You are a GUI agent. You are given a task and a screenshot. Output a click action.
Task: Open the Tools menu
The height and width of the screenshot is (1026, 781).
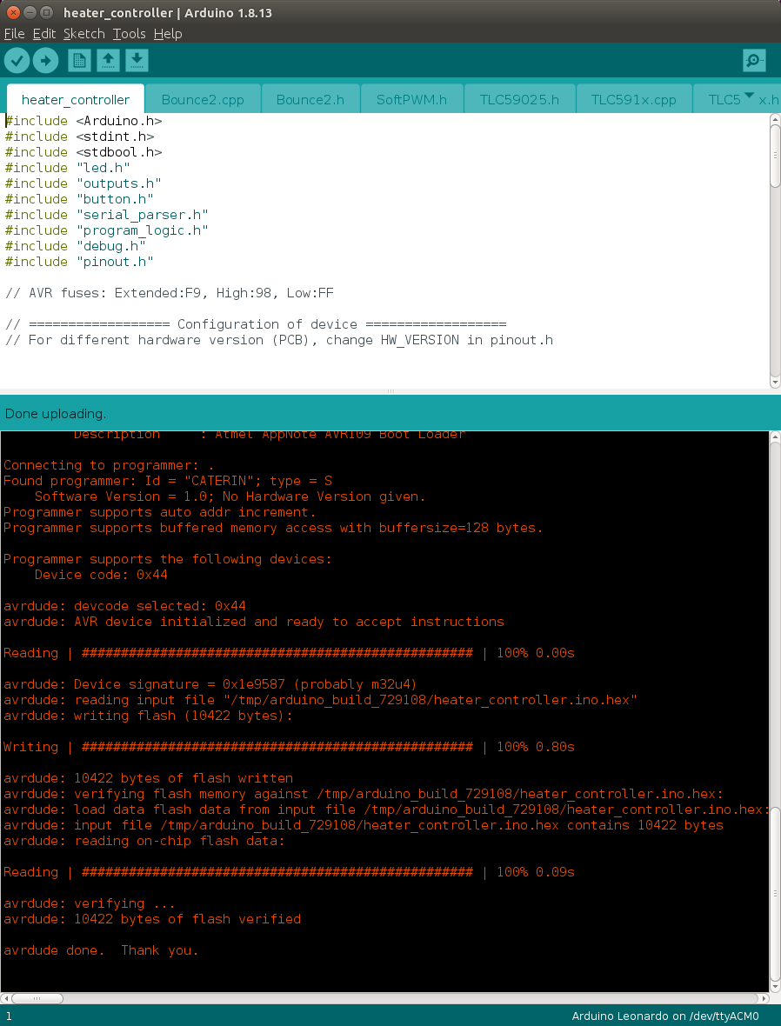pos(129,34)
